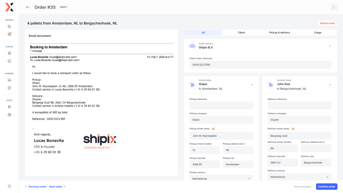This screenshot has width=343, height=193.
Task: Collapse the Client details section
Action: [330, 46]
